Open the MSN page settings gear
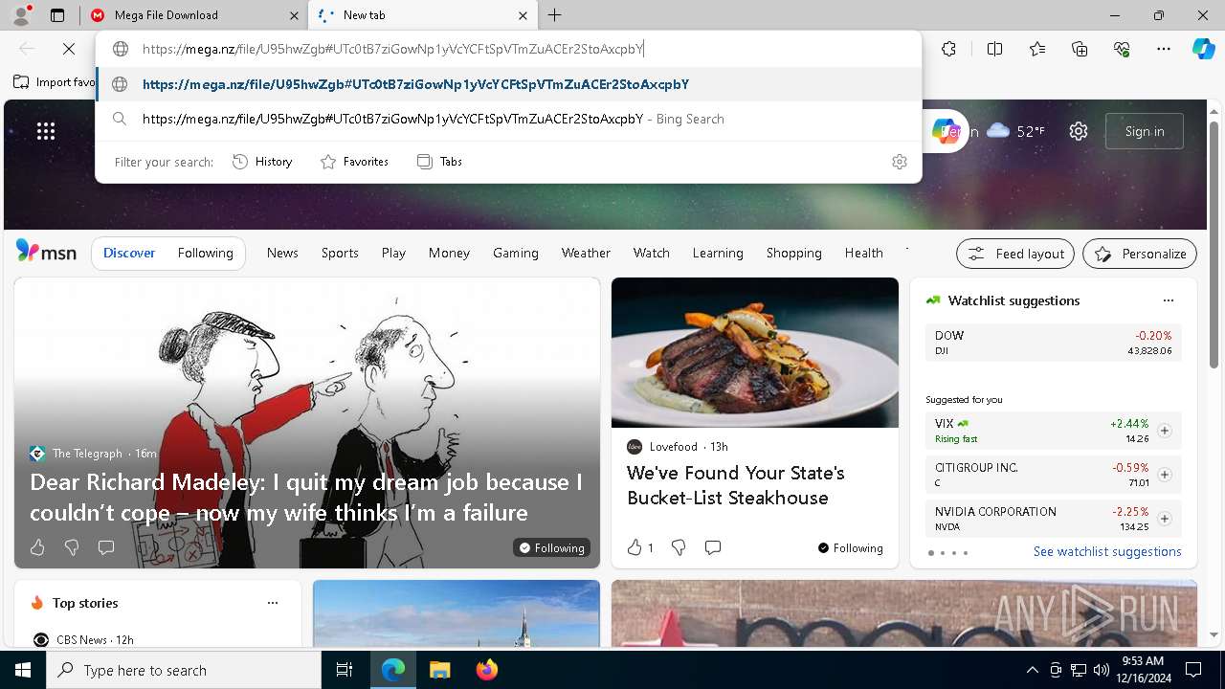 tap(1079, 131)
